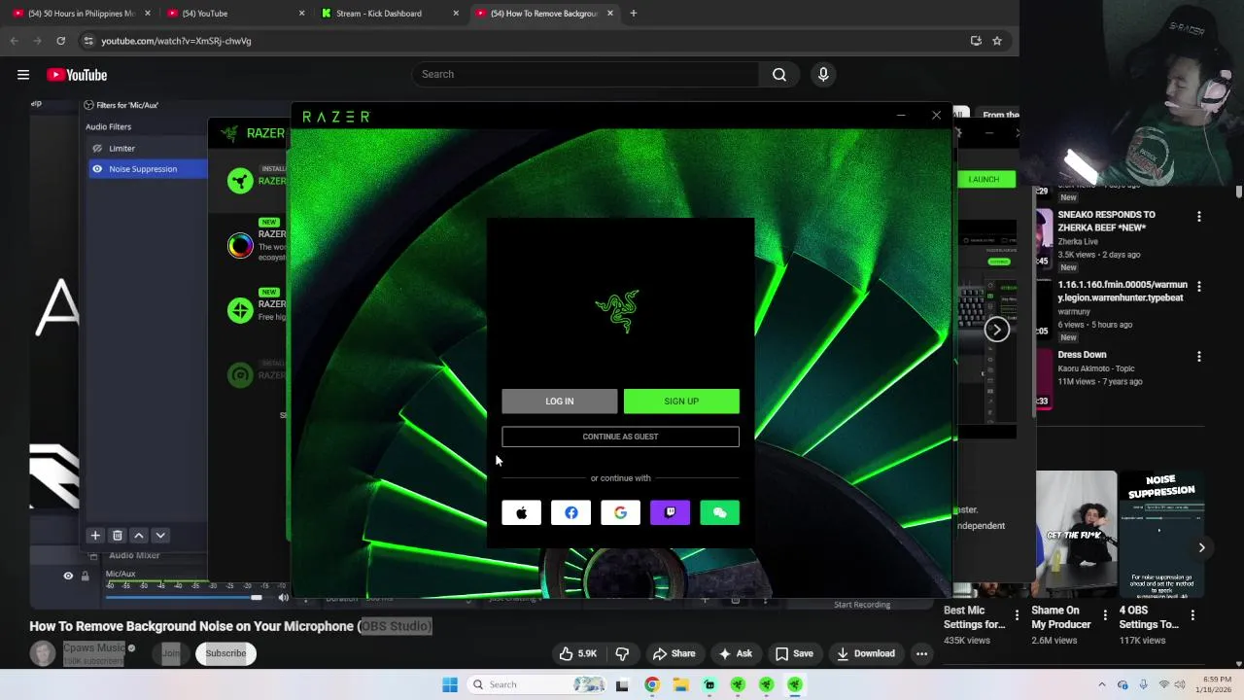The width and height of the screenshot is (1244, 700).
Task: Click the LOG IN button in Razer
Action: click(559, 401)
